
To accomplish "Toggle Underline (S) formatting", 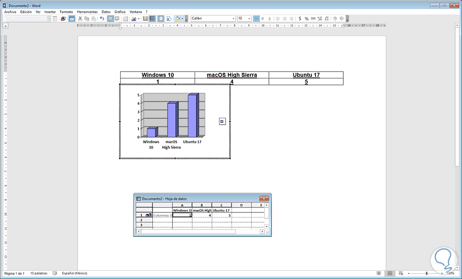I will tap(269, 18).
